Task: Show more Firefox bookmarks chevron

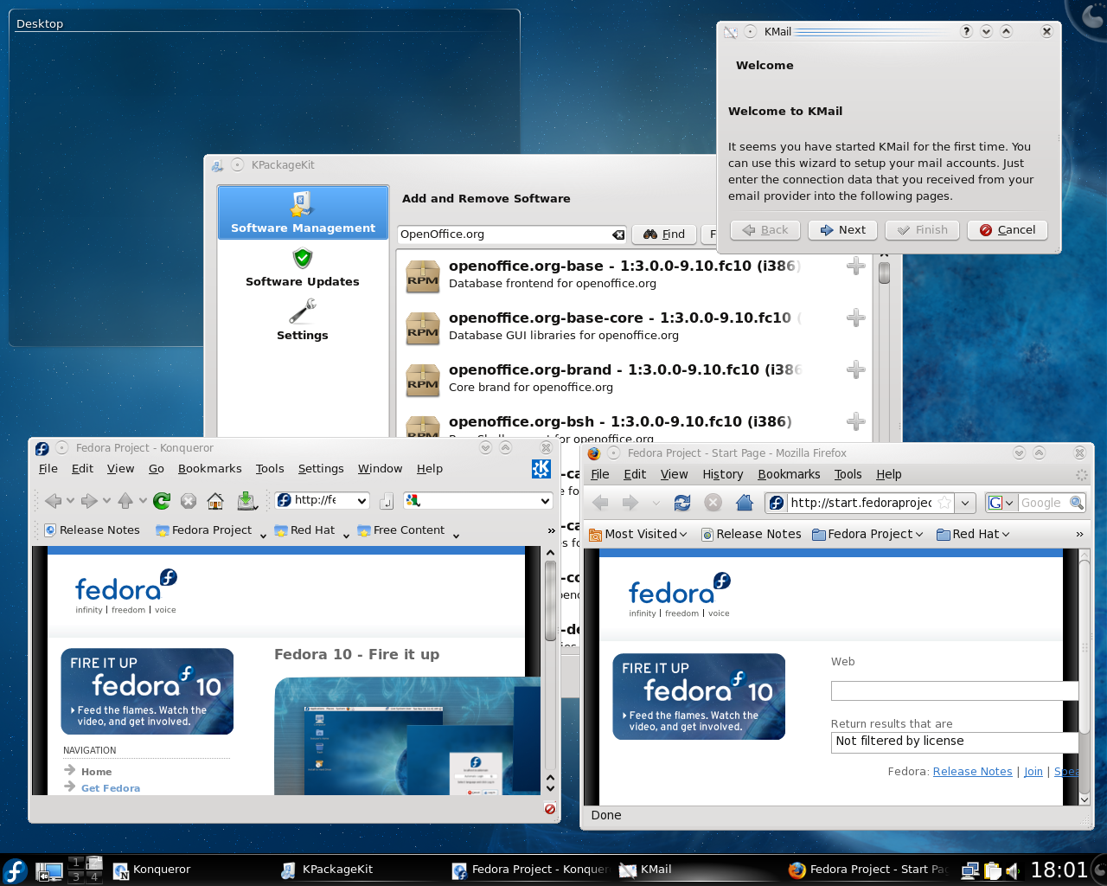Action: click(x=1079, y=535)
